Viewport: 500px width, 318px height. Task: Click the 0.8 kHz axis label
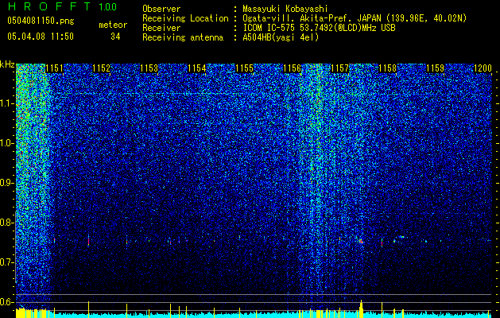pos(6,223)
